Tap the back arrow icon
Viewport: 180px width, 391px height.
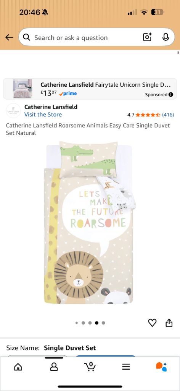pos(9,38)
